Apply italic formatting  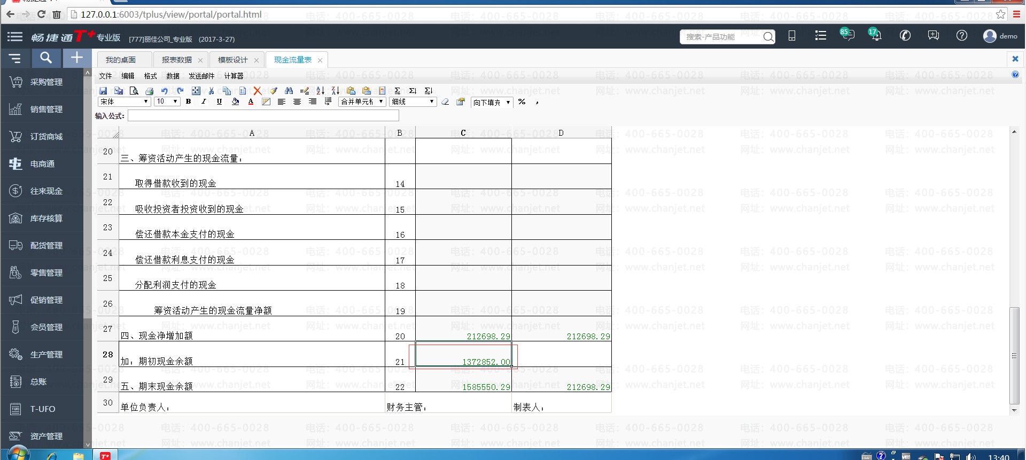pos(204,102)
